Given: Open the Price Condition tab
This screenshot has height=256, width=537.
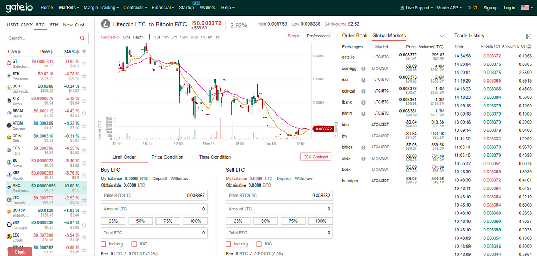Looking at the screenshot, I should pyautogui.click(x=168, y=157).
